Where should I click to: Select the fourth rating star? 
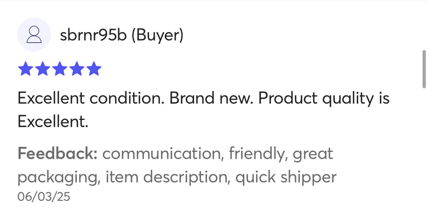coord(77,69)
